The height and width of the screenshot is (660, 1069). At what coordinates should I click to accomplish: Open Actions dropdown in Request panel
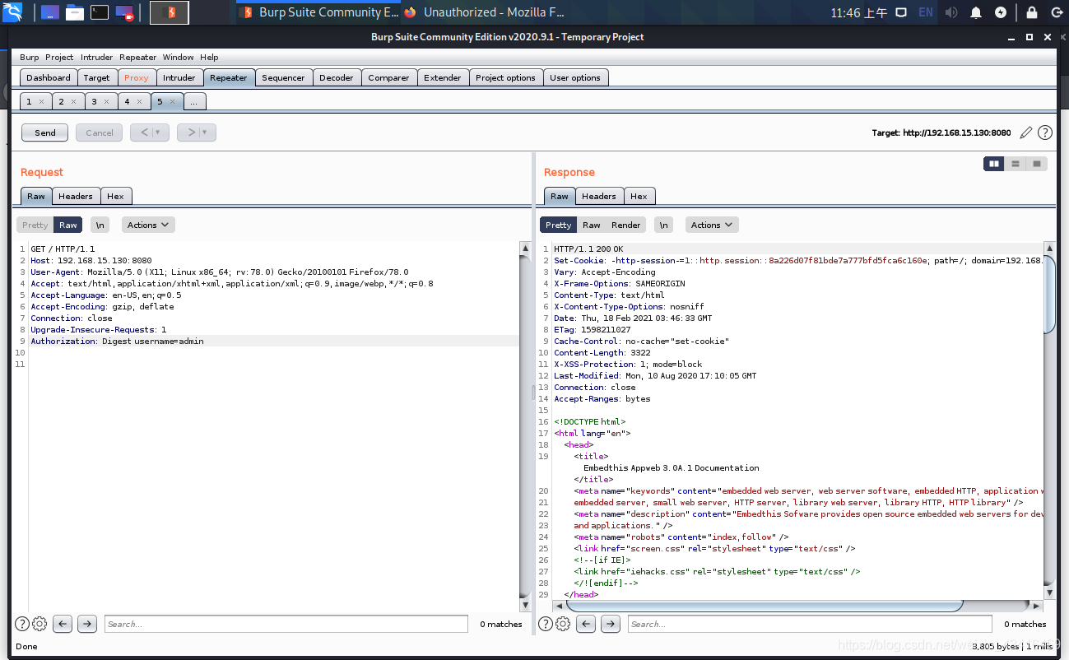pos(148,225)
